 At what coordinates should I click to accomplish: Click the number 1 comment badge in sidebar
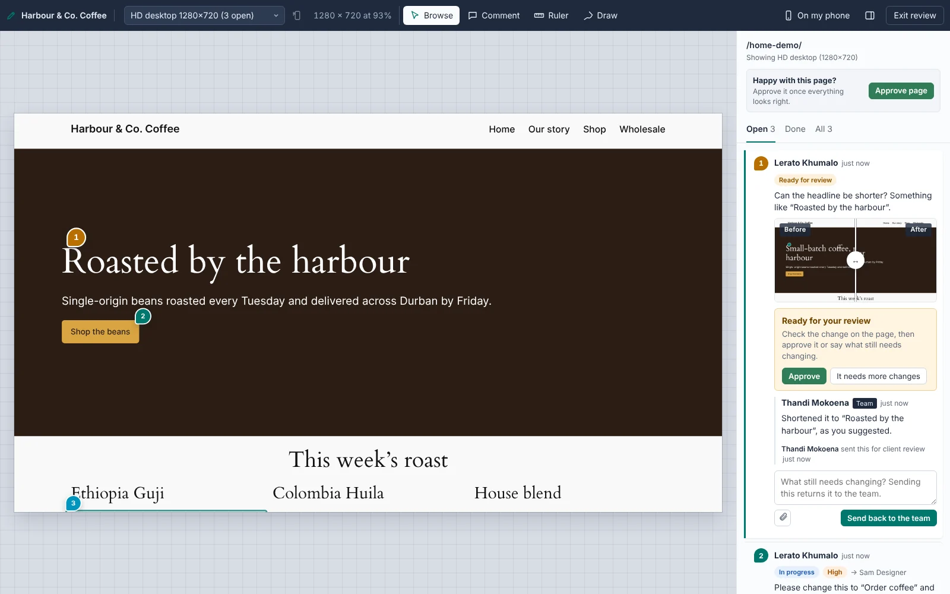[x=761, y=163]
